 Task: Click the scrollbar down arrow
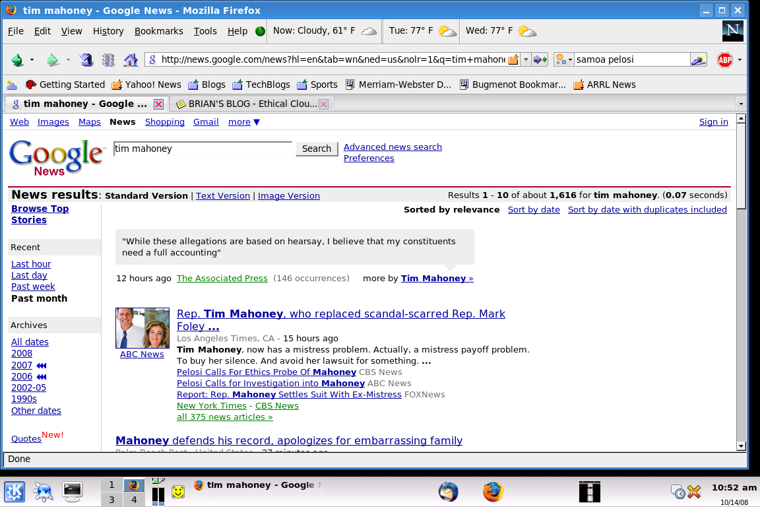(x=741, y=446)
